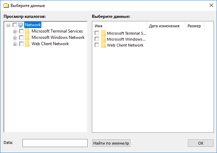The image size is (217, 153).
Task: Check the Network root checkbox in tree
Action: click(x=15, y=25)
